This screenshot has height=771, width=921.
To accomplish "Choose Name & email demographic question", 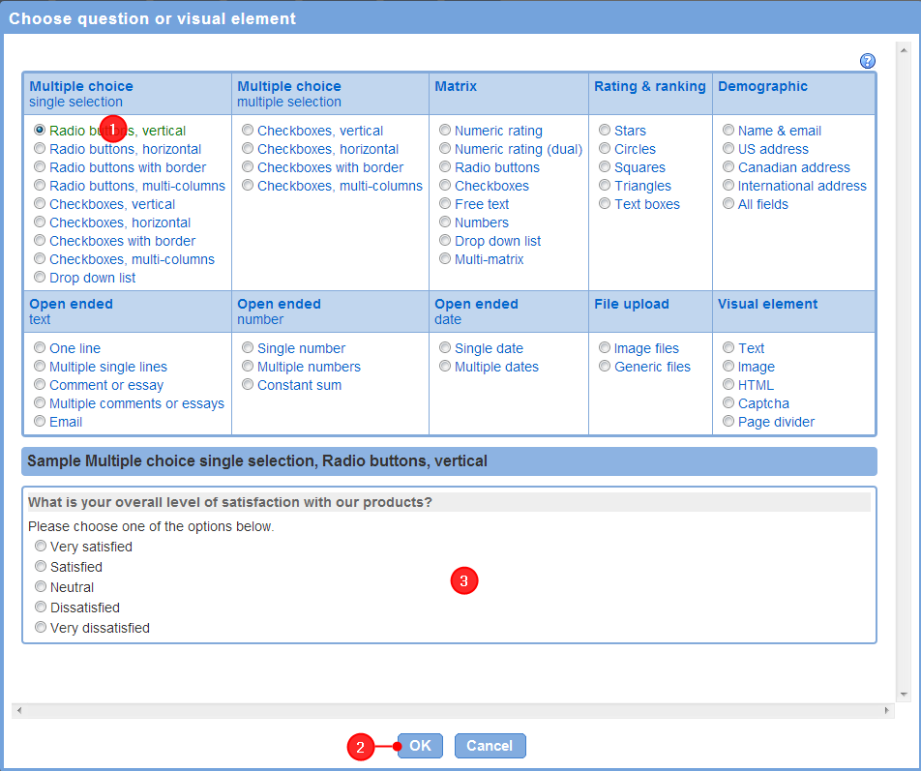I will point(728,131).
